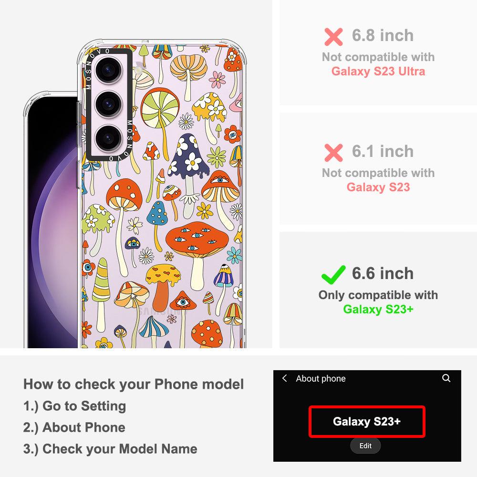The height and width of the screenshot is (477, 477).
Task: Click the green Galaxy S23+ text
Action: [x=378, y=309]
